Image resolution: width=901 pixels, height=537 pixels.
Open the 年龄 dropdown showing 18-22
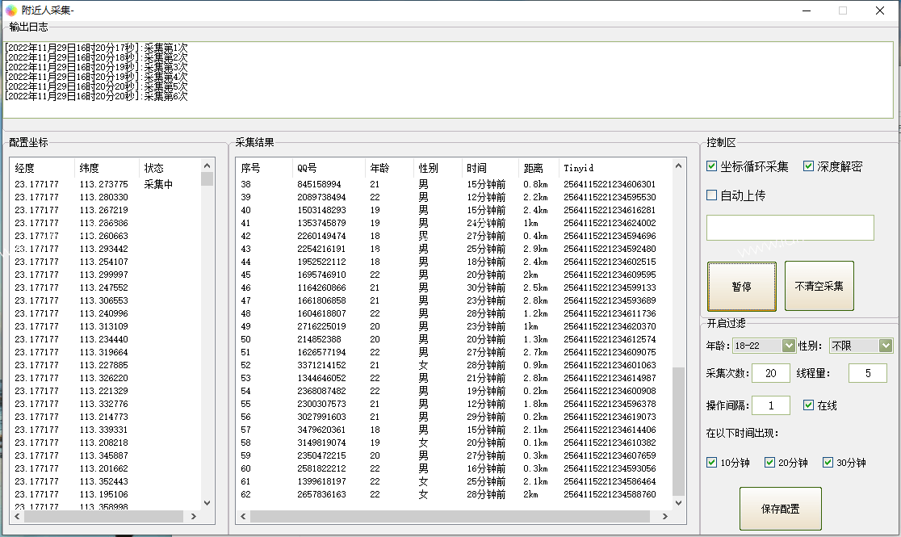point(788,346)
